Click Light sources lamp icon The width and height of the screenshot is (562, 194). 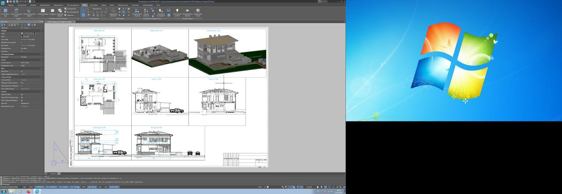tap(177, 11)
